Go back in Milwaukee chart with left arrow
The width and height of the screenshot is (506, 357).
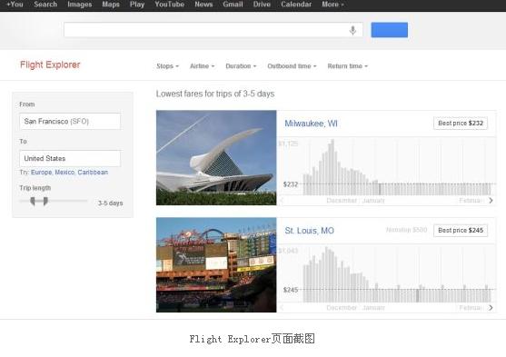282,201
